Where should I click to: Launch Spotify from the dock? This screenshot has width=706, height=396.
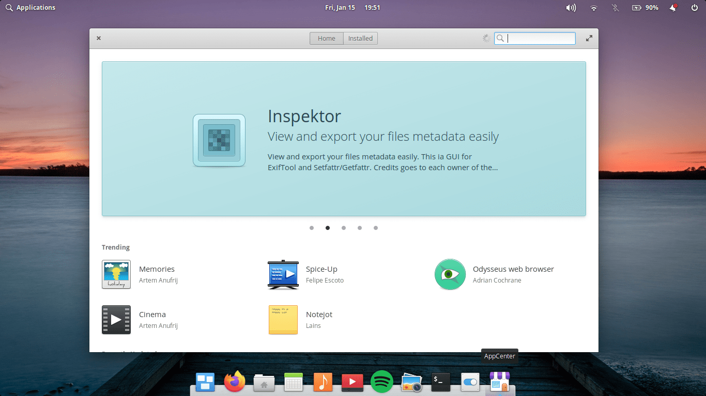(382, 382)
